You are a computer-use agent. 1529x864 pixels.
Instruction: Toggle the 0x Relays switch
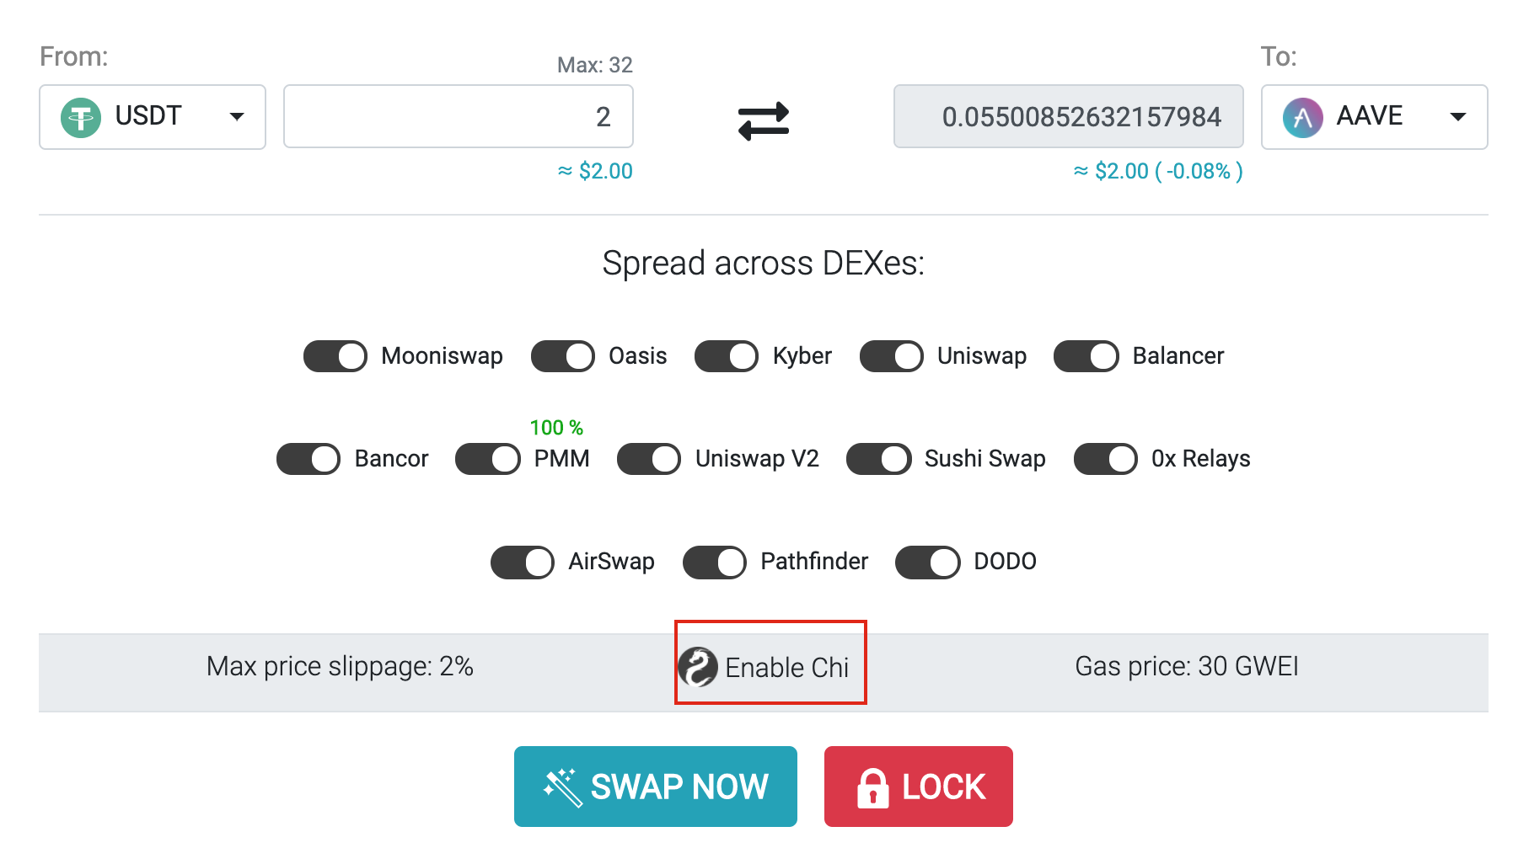(1106, 459)
